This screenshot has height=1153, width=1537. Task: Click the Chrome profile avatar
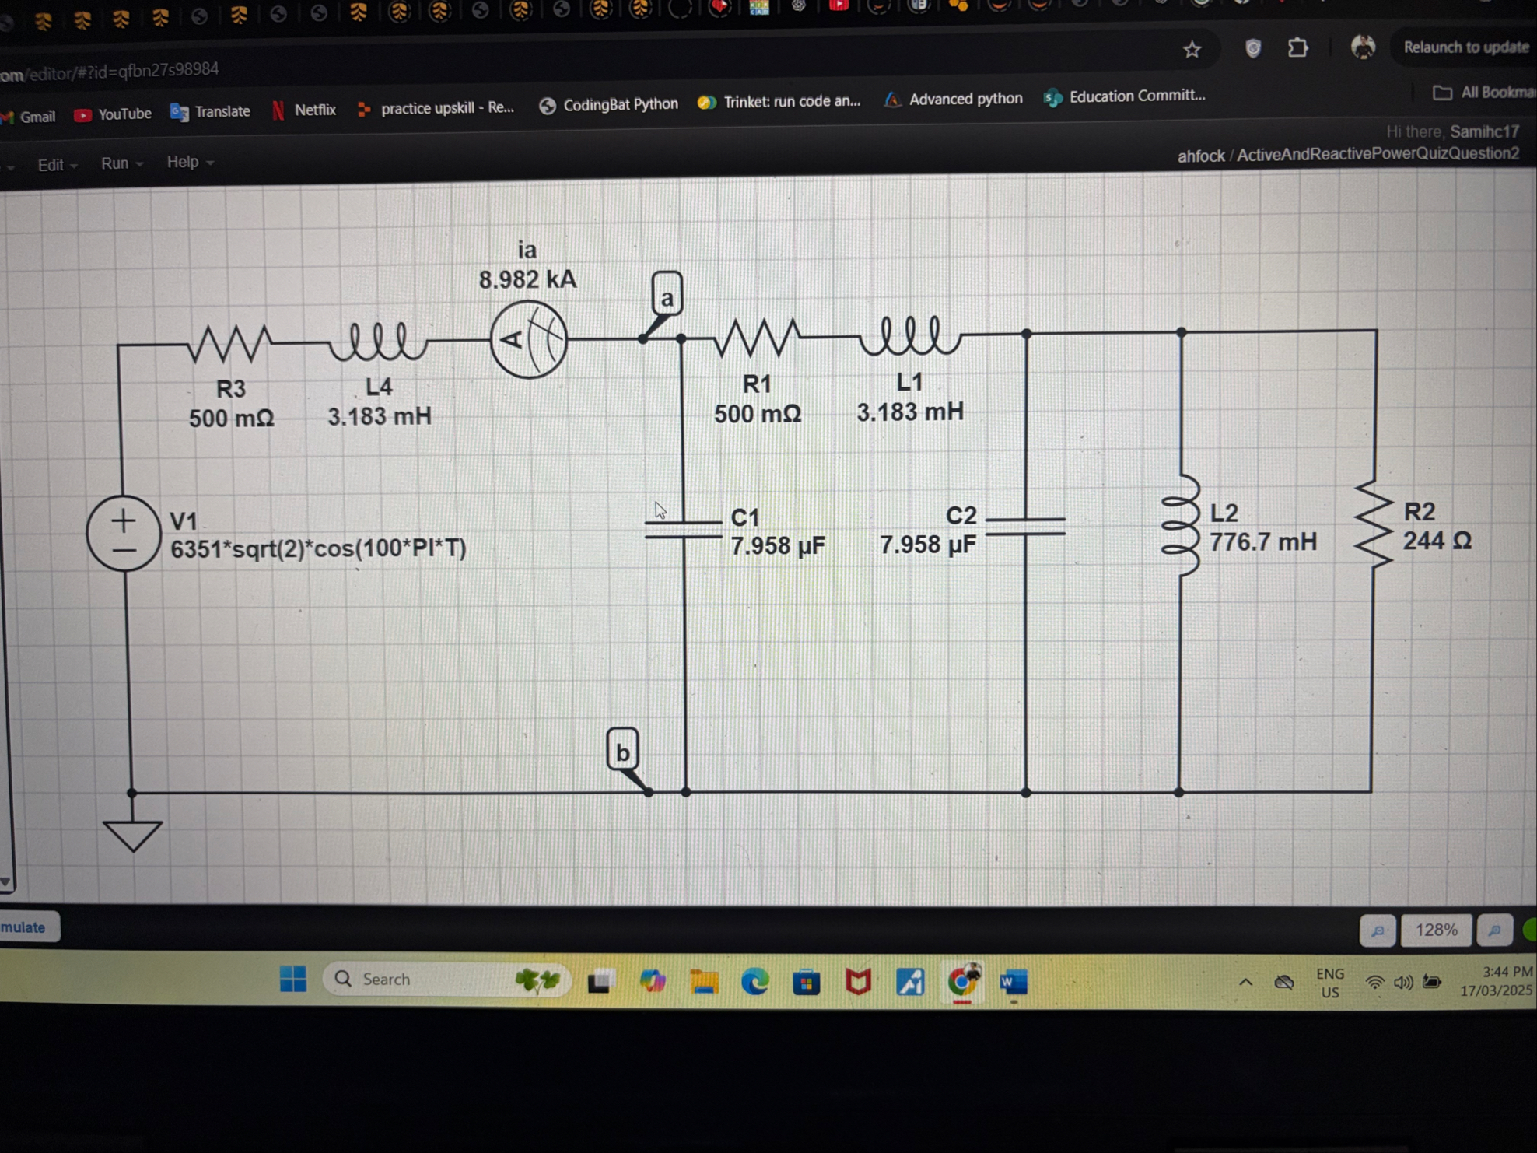[x=1363, y=47]
